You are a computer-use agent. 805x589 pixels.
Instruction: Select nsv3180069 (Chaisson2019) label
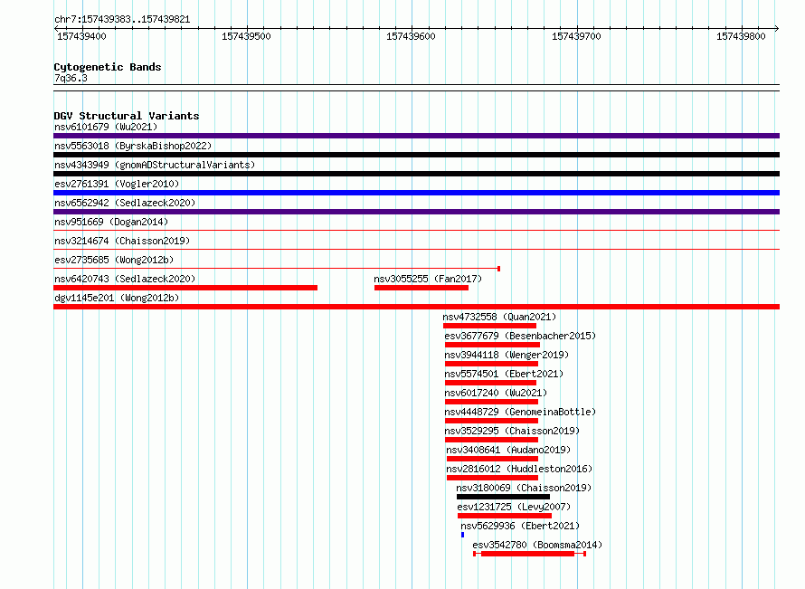524,488
